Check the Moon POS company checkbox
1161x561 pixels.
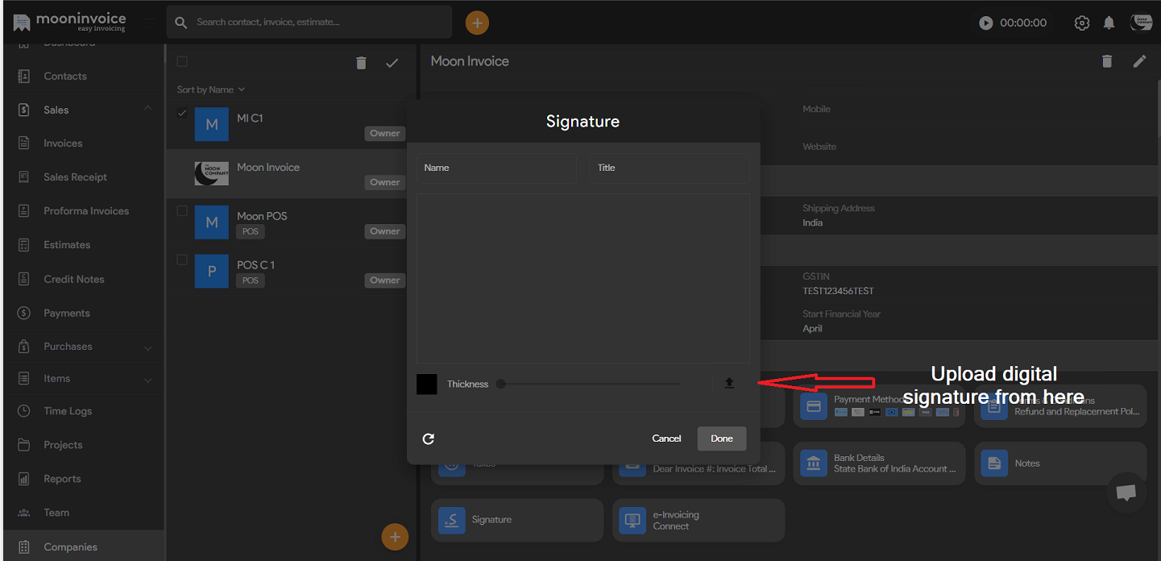pyautogui.click(x=182, y=211)
